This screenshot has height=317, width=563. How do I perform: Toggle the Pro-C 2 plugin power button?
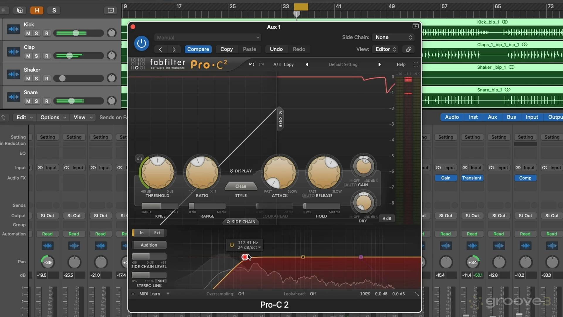tap(141, 43)
